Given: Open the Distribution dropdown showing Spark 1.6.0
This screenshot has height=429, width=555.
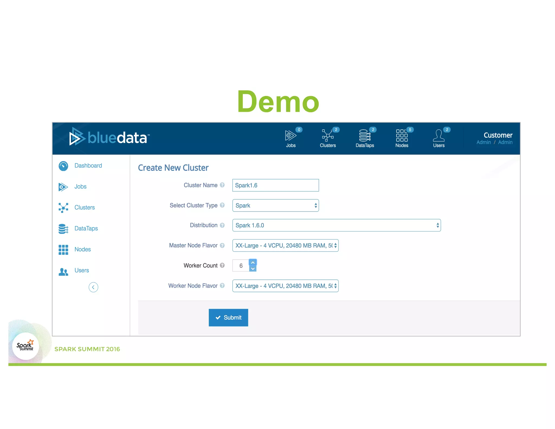Looking at the screenshot, I should [x=337, y=225].
